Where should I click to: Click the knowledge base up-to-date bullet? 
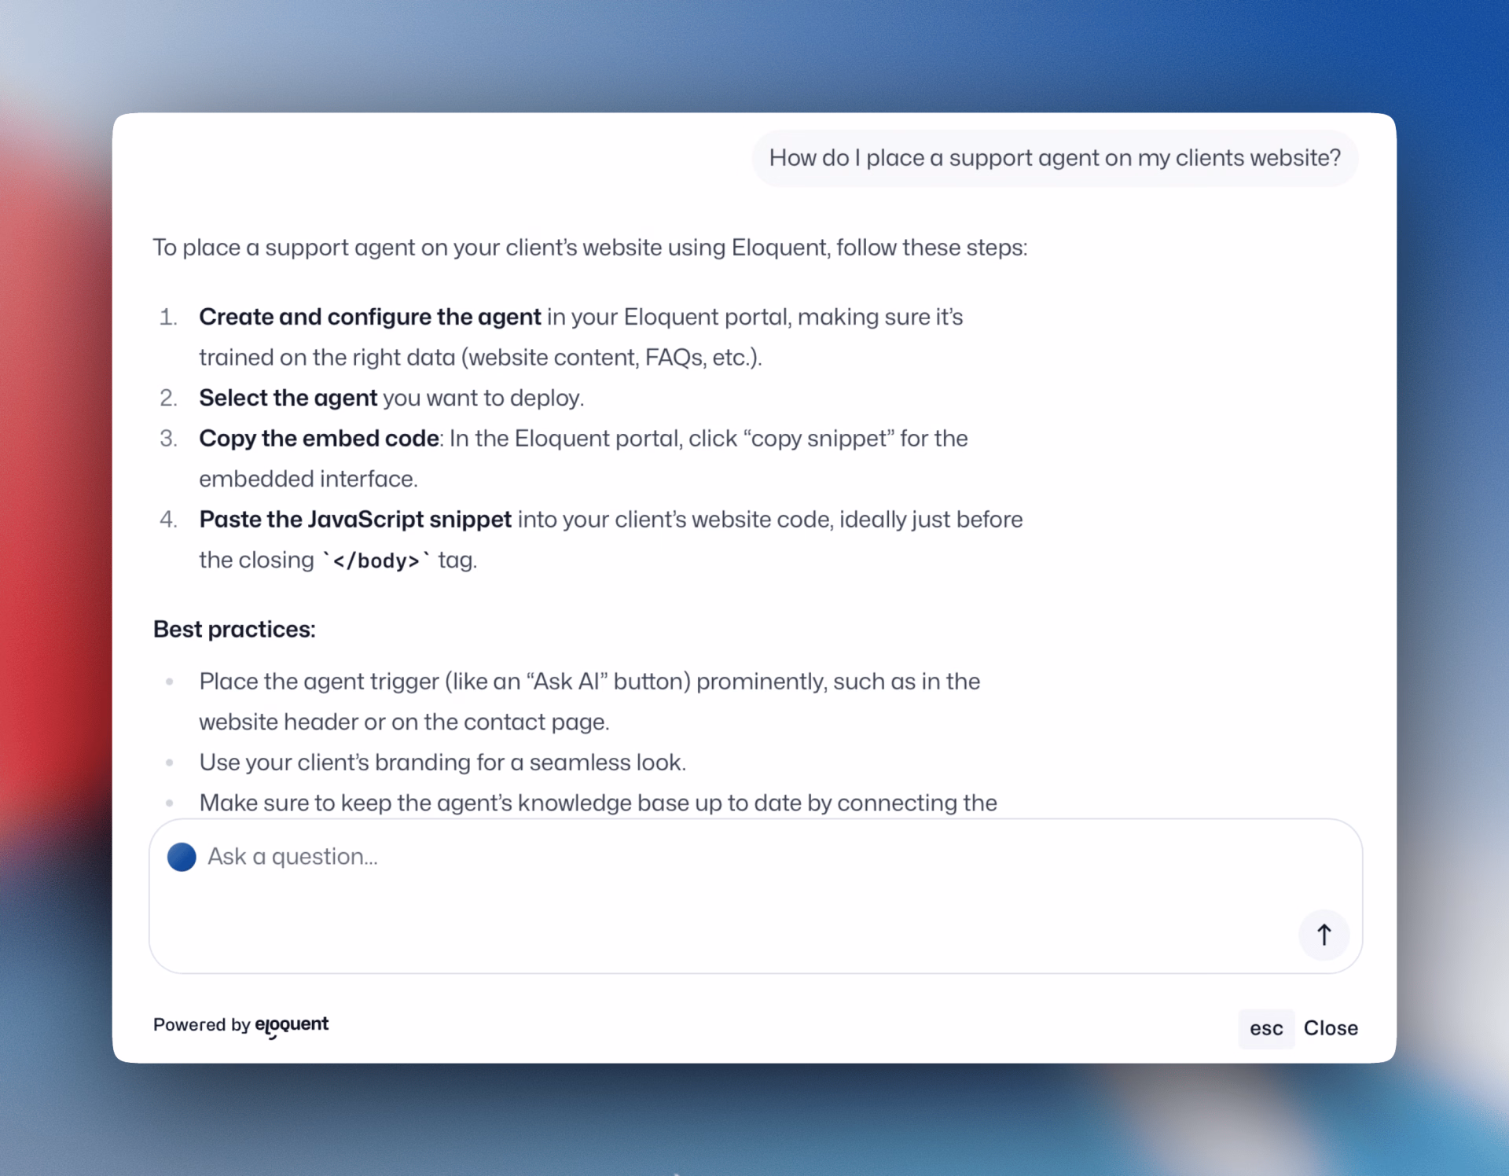coord(597,803)
